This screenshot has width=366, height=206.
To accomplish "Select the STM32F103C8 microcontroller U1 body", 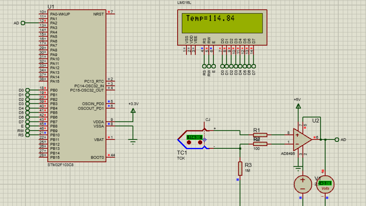I will (x=77, y=86).
